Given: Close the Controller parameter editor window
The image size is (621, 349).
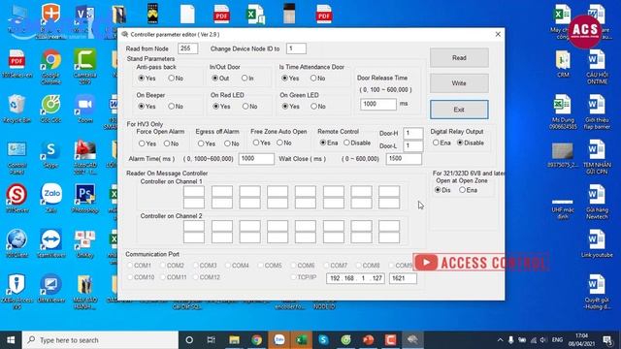Looking at the screenshot, I should [498, 35].
